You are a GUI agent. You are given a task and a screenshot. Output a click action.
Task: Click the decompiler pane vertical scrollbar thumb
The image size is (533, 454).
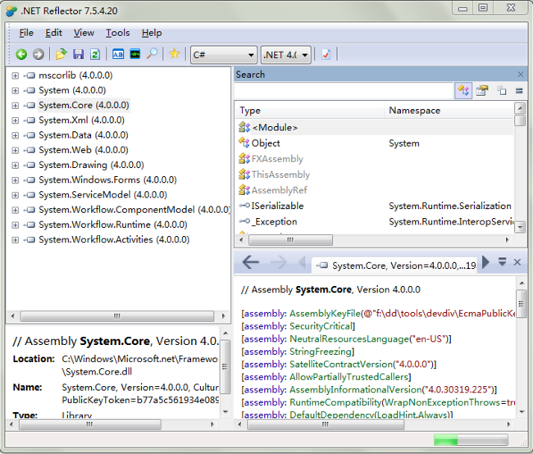521,304
